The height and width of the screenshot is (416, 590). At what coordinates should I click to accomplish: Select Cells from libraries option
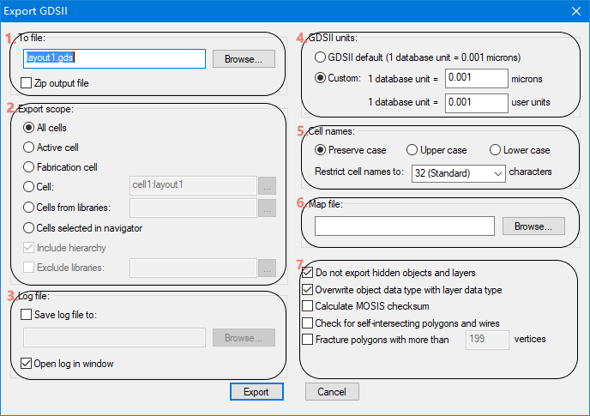[x=30, y=208]
